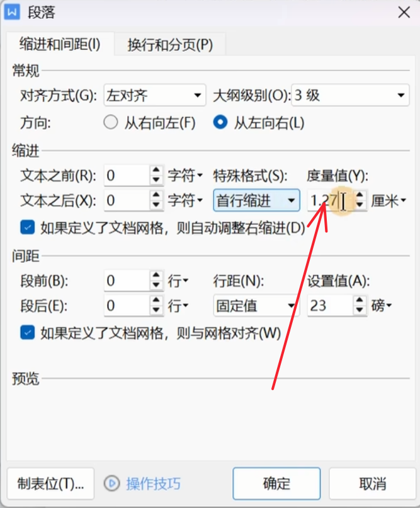Decrease 设置值 with down arrow
The image size is (420, 508).
(360, 310)
